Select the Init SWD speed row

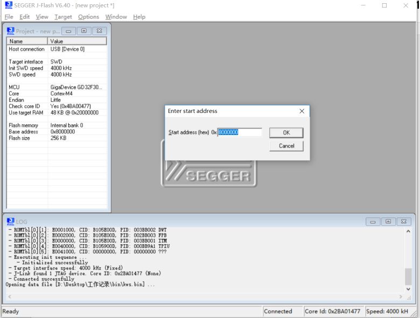point(57,68)
